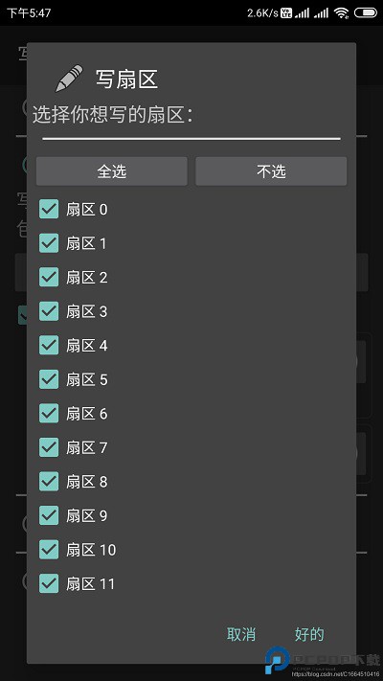The image size is (383, 681).
Task: Toggle the 扇区 2 checkbox
Action: (49, 277)
